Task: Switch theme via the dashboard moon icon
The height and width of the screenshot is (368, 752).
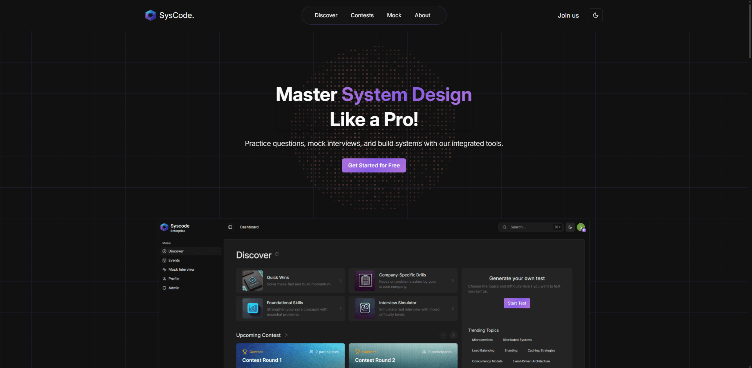Action: 570,227
